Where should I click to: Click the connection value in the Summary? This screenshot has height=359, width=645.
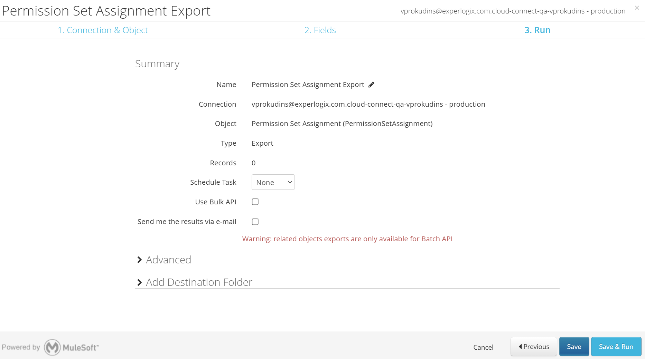(368, 104)
